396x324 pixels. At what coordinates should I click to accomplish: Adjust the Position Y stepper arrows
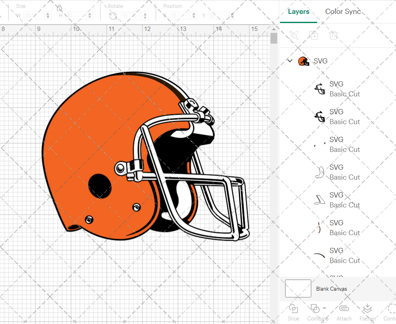(x=232, y=16)
